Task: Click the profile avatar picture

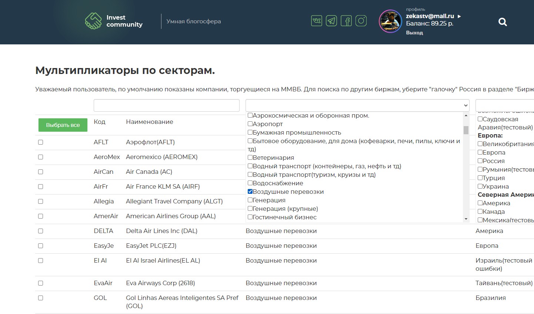Action: [390, 21]
